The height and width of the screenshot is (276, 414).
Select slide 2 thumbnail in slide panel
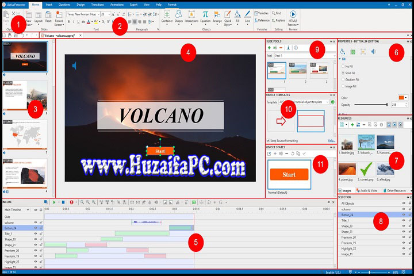coord(25,95)
